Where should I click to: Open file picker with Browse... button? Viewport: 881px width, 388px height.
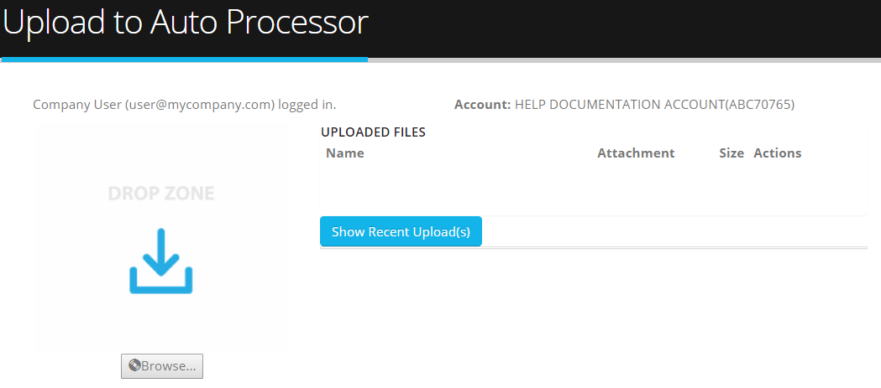[162, 366]
